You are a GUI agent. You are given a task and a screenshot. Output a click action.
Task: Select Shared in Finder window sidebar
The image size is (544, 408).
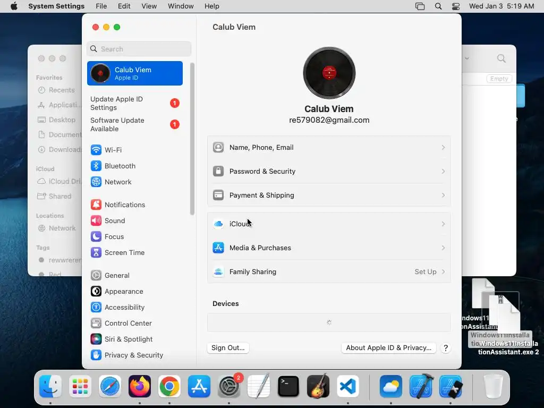(x=55, y=197)
